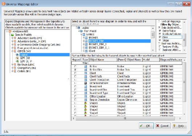The width and height of the screenshot is (192, 136).
Task: Sort by the Model column header
Action: pos(151,60)
